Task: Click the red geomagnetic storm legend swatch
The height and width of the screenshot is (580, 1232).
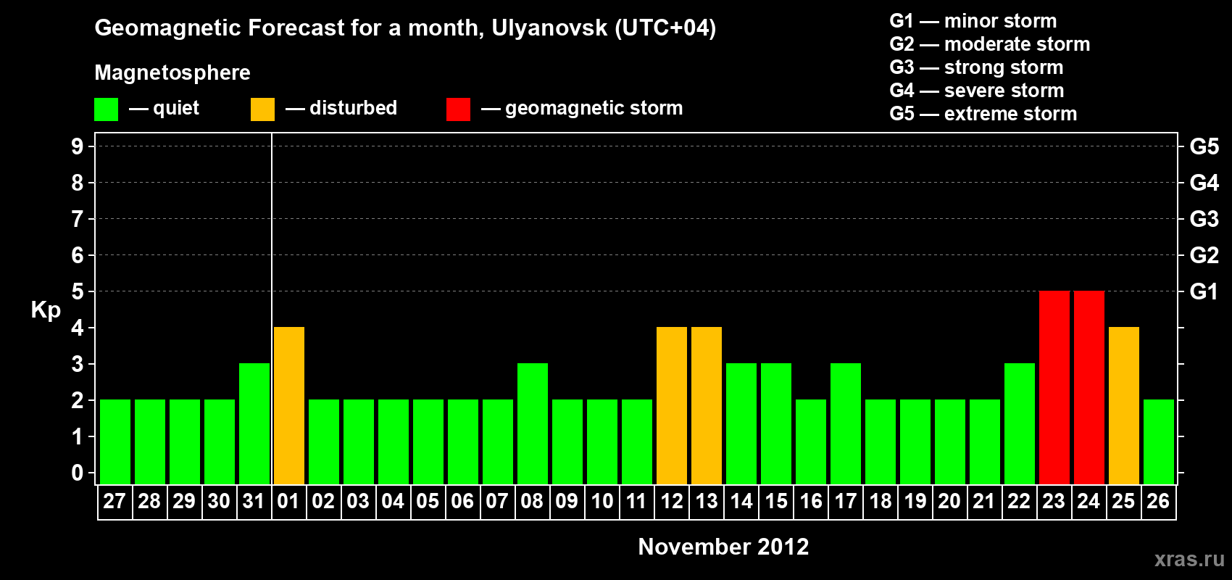Action: pyautogui.click(x=458, y=109)
